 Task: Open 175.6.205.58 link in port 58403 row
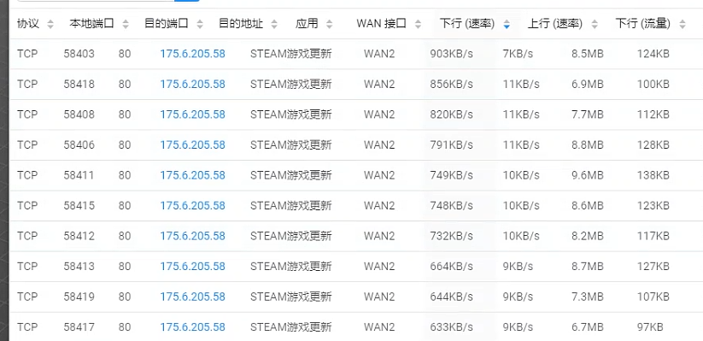pos(193,54)
